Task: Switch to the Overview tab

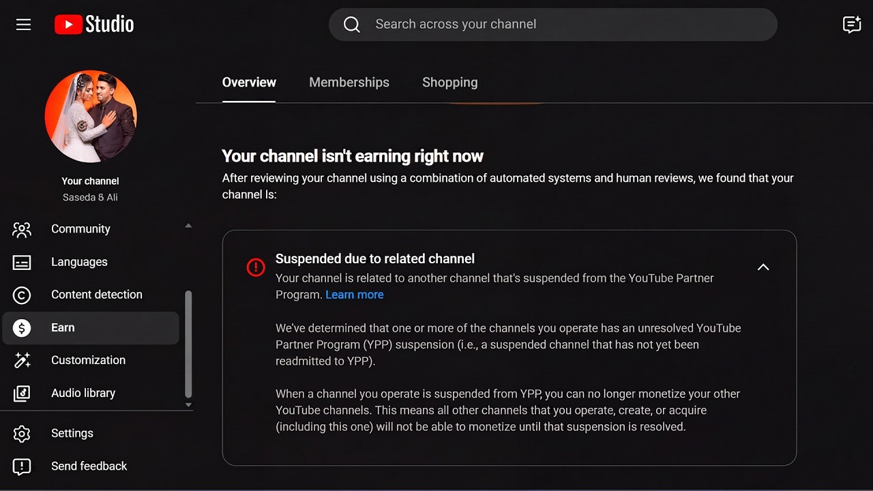Action: tap(249, 83)
